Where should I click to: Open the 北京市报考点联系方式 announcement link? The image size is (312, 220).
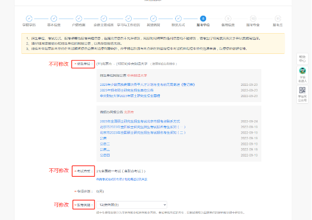[140, 121]
